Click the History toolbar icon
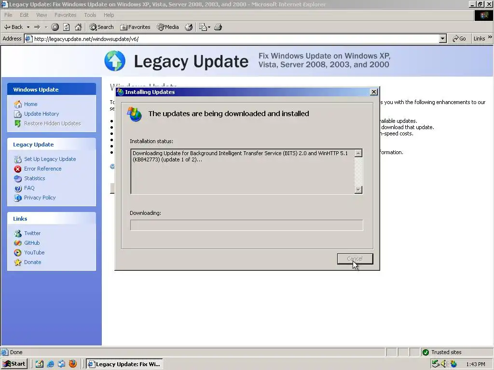The width and height of the screenshot is (494, 370). [x=189, y=27]
